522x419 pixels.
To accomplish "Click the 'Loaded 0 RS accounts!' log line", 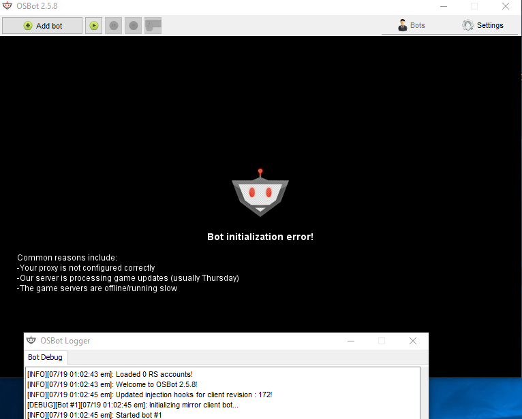I will pos(110,374).
